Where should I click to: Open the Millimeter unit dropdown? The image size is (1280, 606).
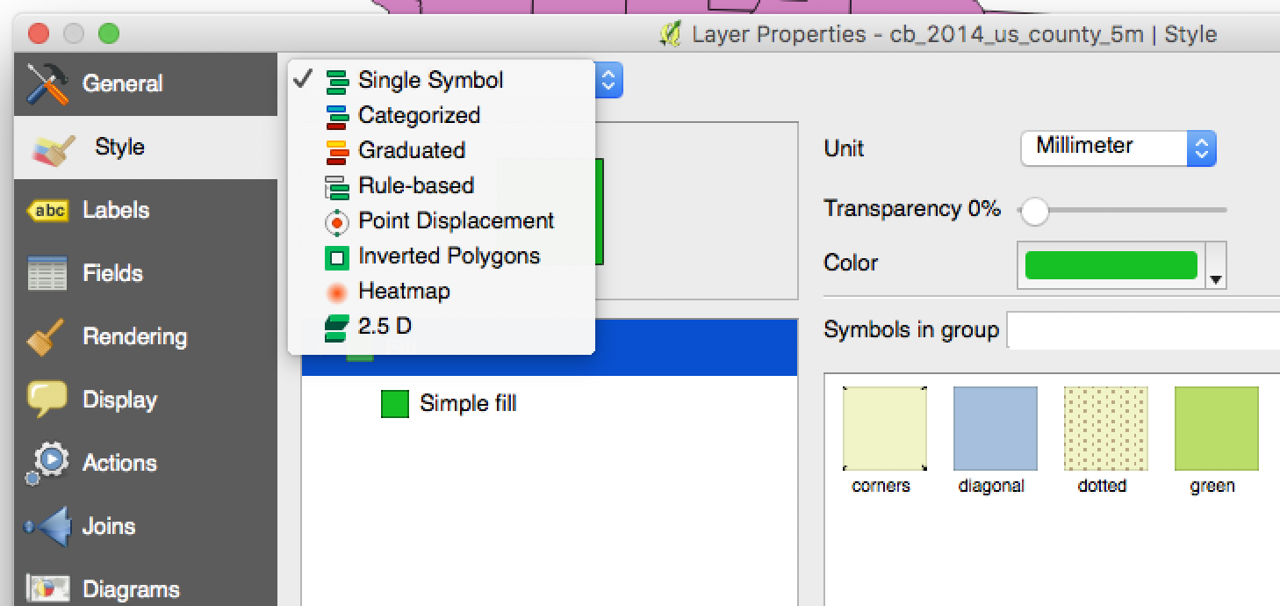(1118, 148)
